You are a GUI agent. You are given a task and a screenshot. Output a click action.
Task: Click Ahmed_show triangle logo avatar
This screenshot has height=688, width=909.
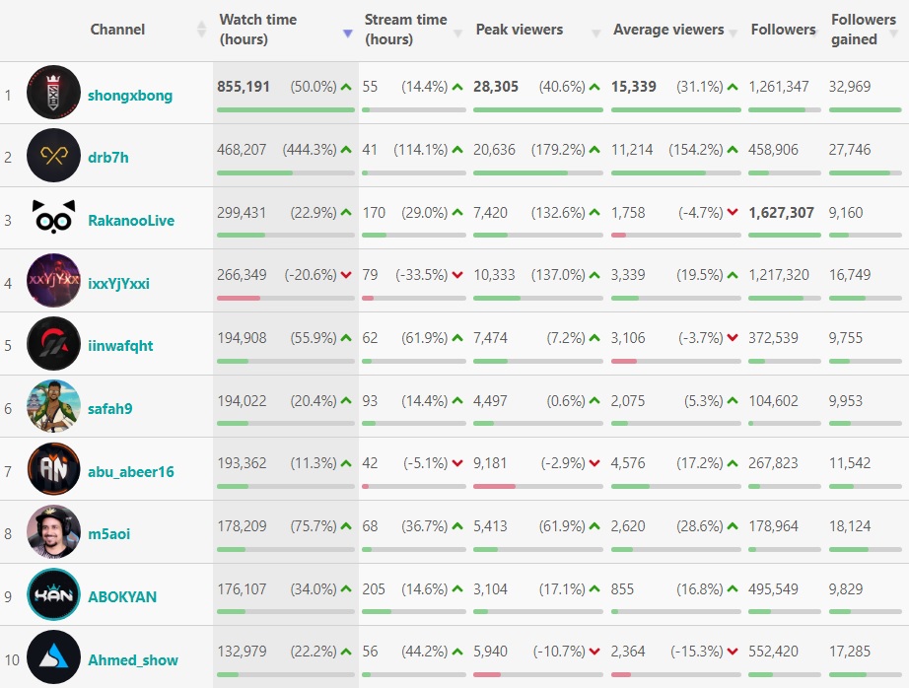click(53, 657)
